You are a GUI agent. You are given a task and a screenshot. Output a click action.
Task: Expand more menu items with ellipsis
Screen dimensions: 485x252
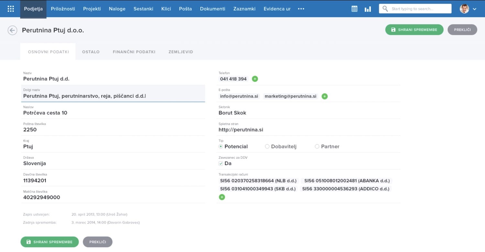pos(301,9)
